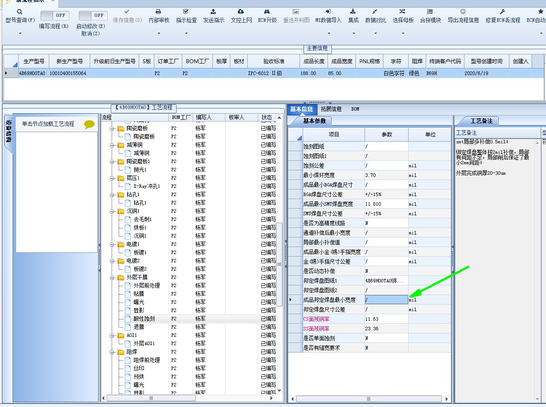The width and height of the screenshot is (546, 407).
Task: Click the 修复ECN丢流程 wrench icon
Action: [502, 12]
